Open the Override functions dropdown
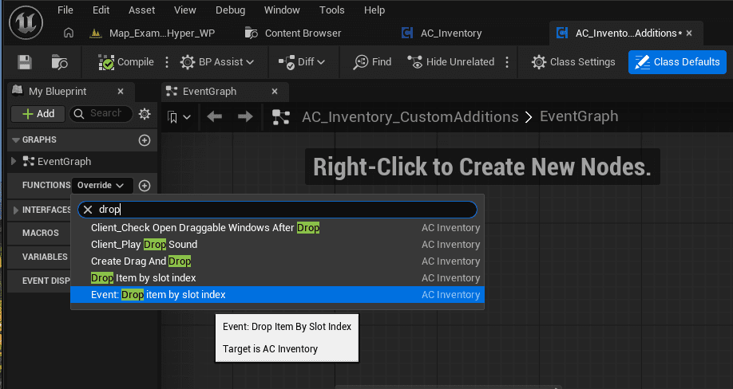The height and width of the screenshot is (389, 733). coord(101,185)
